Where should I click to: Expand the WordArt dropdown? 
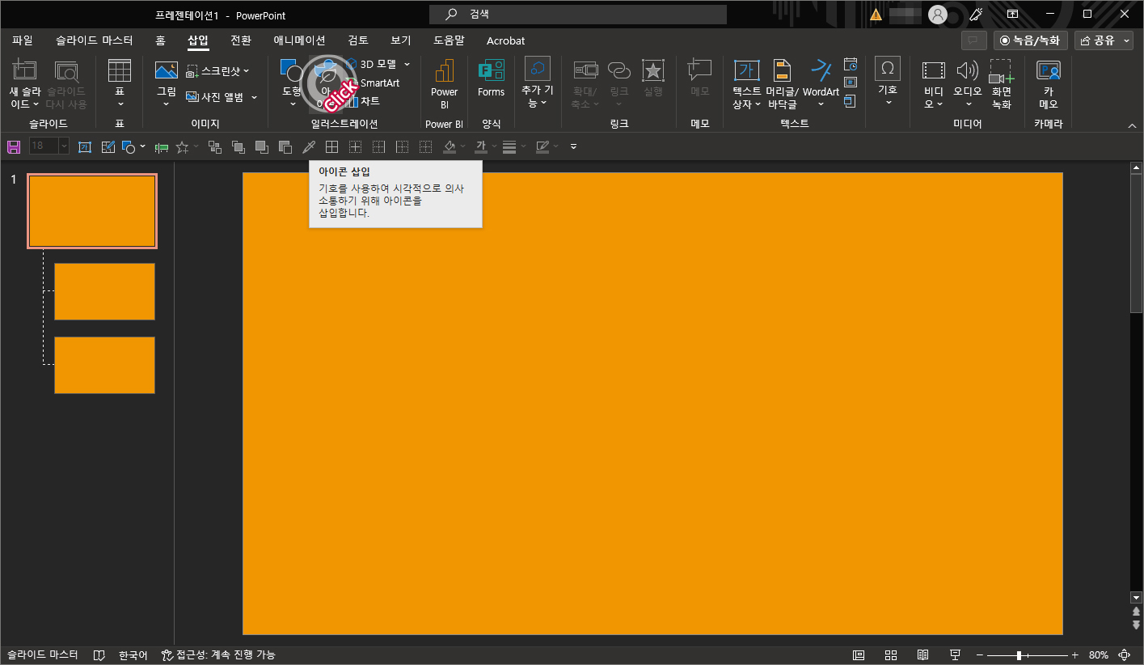click(821, 104)
